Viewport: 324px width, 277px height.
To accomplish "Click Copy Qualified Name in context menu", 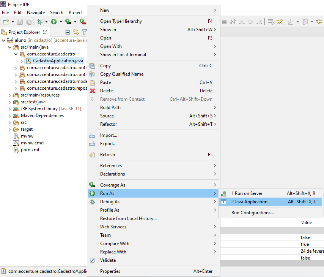I will click(x=153, y=74).
